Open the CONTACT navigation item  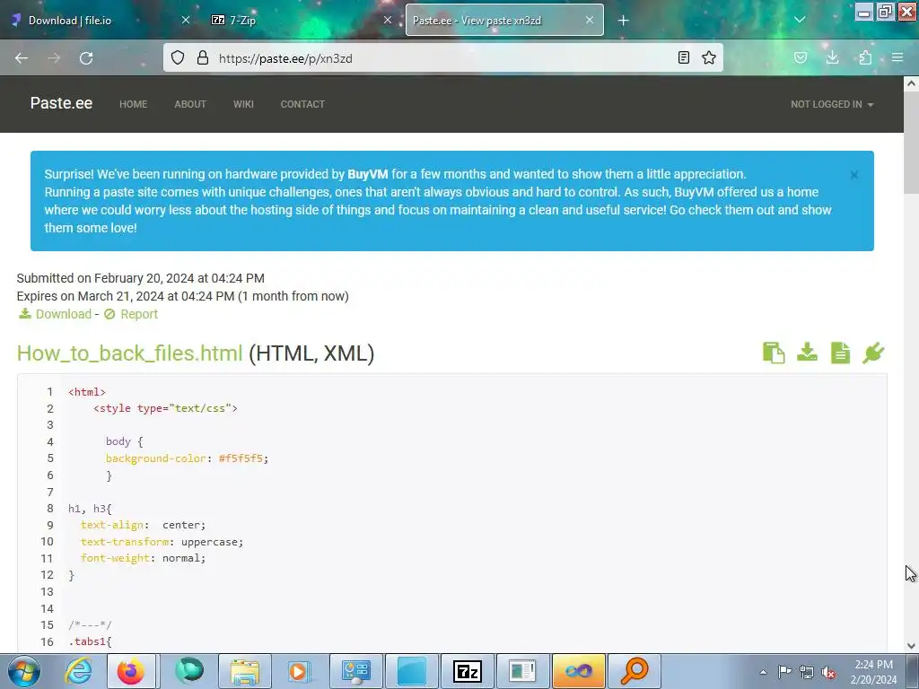click(x=302, y=104)
